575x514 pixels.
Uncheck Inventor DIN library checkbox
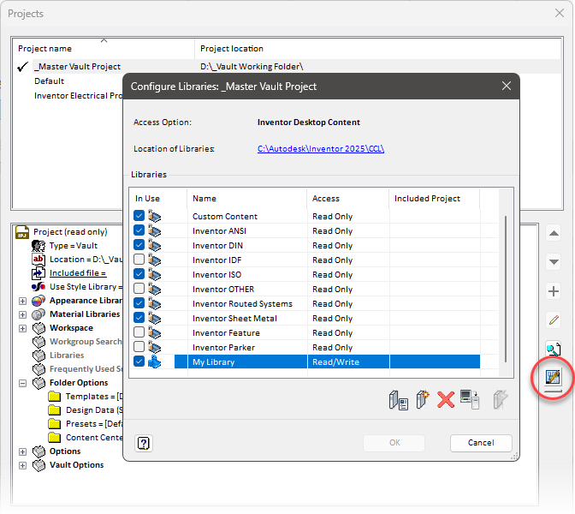[x=139, y=245]
